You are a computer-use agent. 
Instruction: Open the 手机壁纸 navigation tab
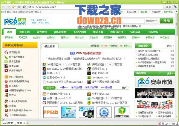(x=153, y=32)
